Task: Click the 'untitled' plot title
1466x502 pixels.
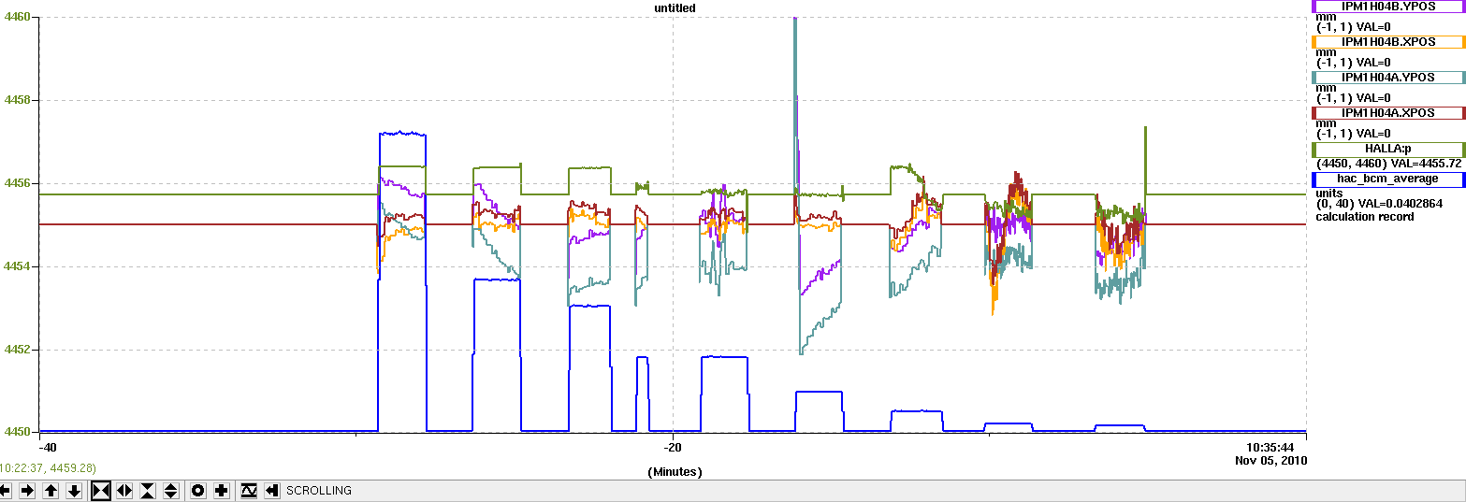Action: pos(675,7)
